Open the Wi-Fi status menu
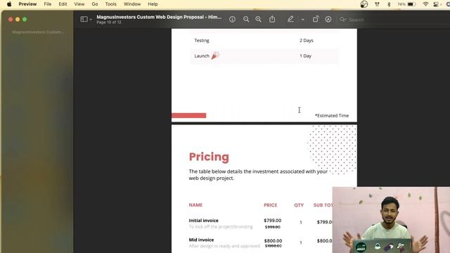Viewport: 450px width, 253px height. click(425, 4)
